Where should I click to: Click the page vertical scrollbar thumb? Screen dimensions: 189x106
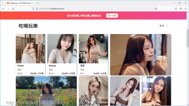point(188,38)
